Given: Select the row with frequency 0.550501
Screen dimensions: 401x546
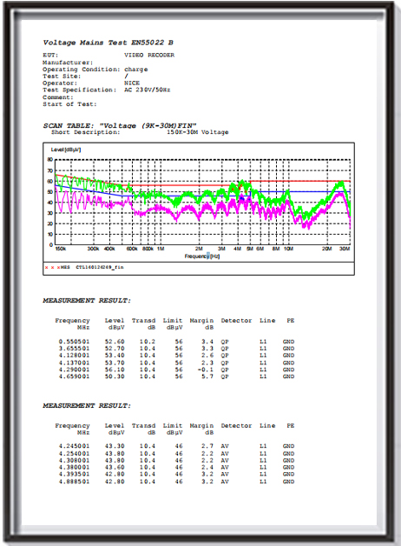Looking at the screenshot, I should [176, 342].
